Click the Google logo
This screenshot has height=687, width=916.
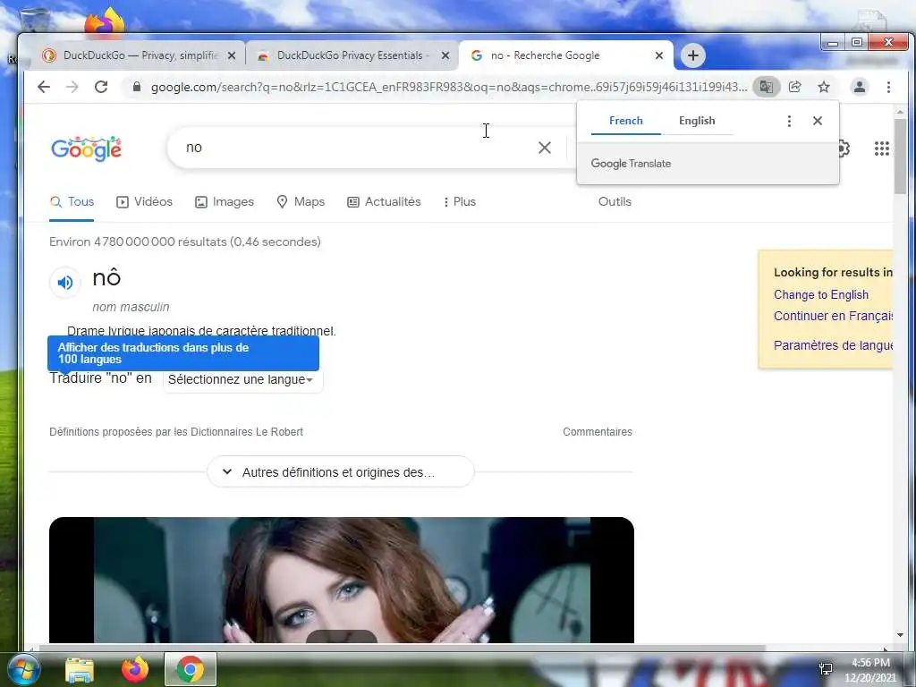(x=87, y=148)
